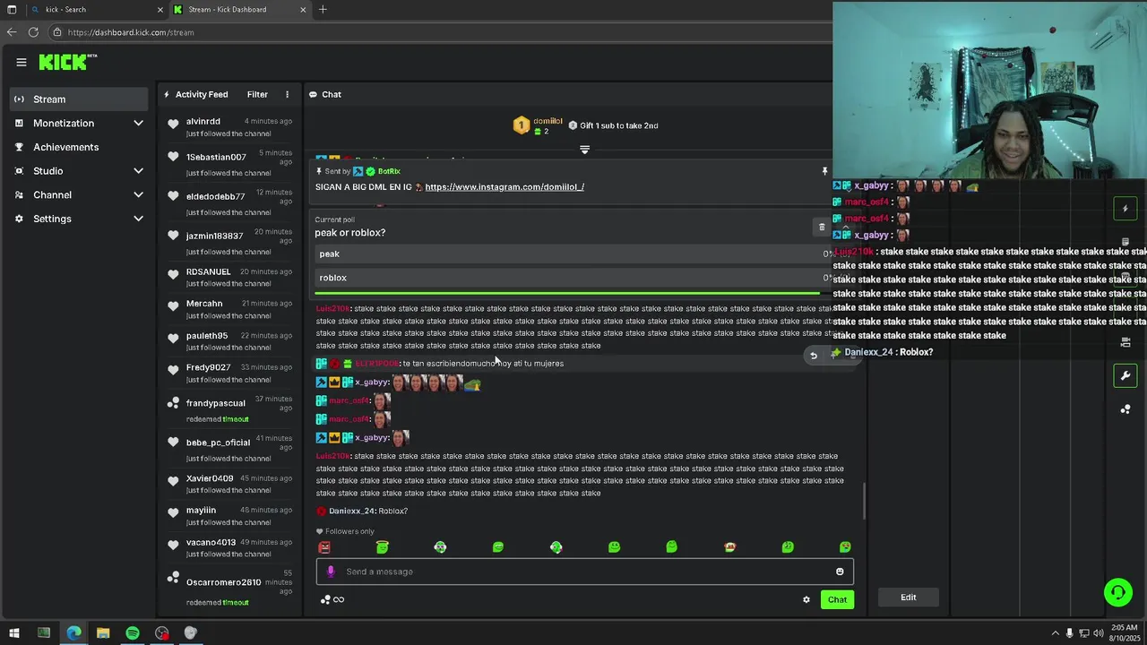Select the green halo emote shortcut
The width and height of the screenshot is (1147, 645).
click(383, 547)
